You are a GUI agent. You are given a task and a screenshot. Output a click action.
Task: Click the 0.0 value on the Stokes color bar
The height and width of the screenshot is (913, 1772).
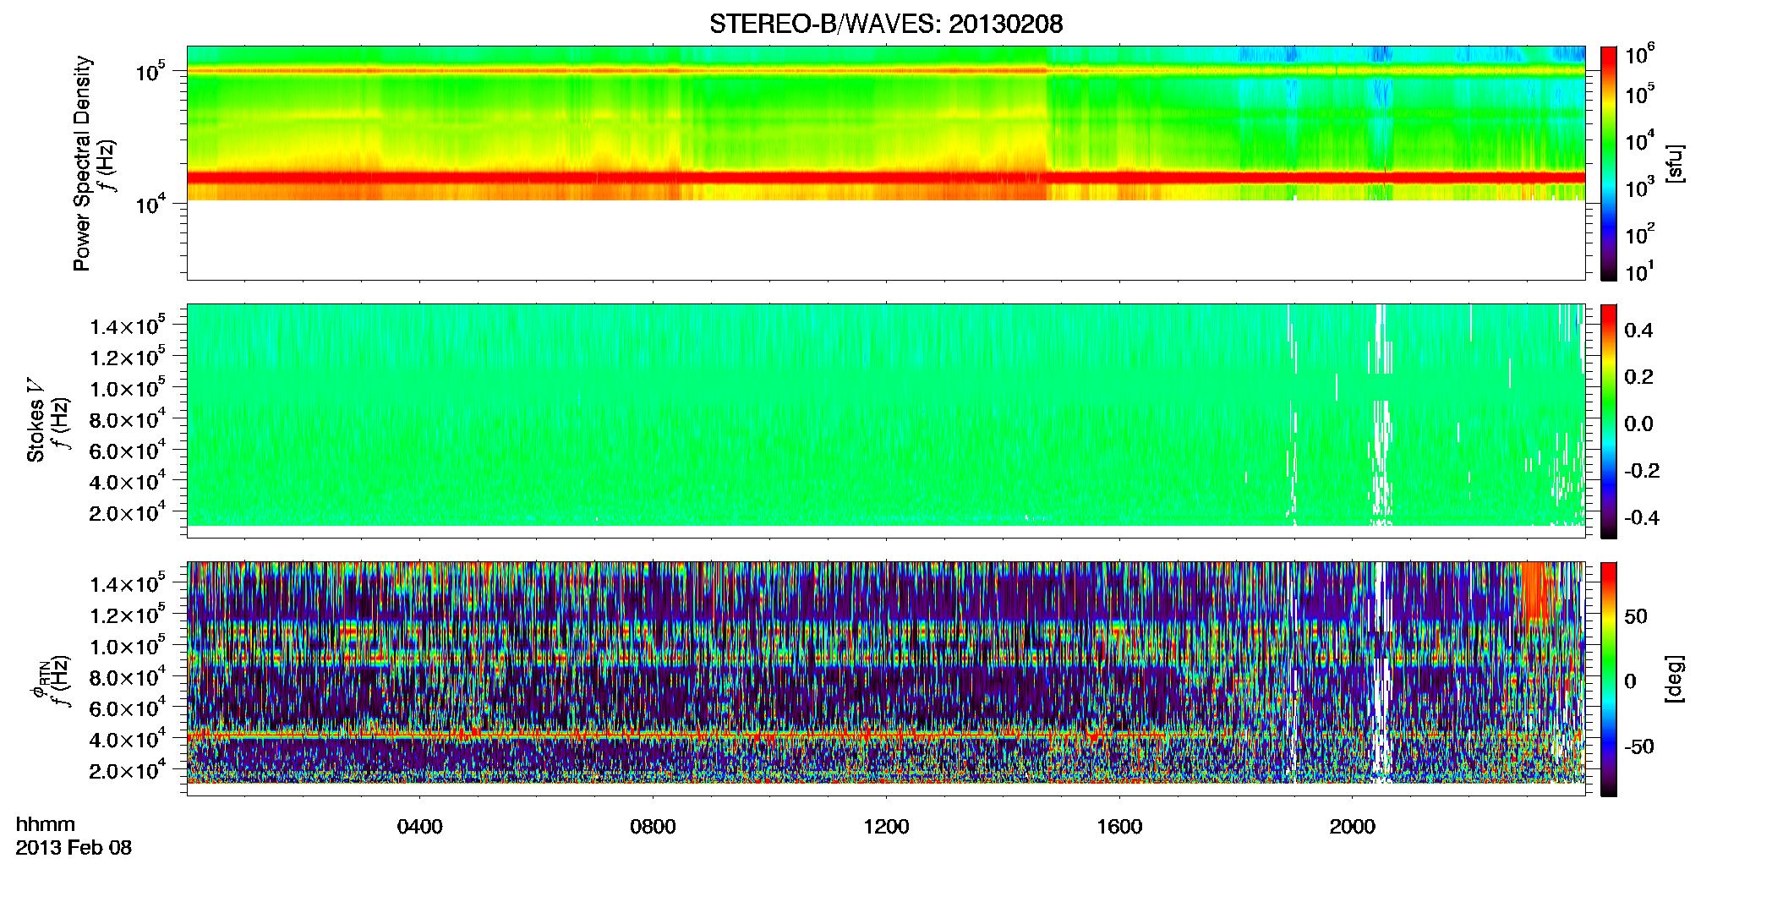click(1638, 424)
